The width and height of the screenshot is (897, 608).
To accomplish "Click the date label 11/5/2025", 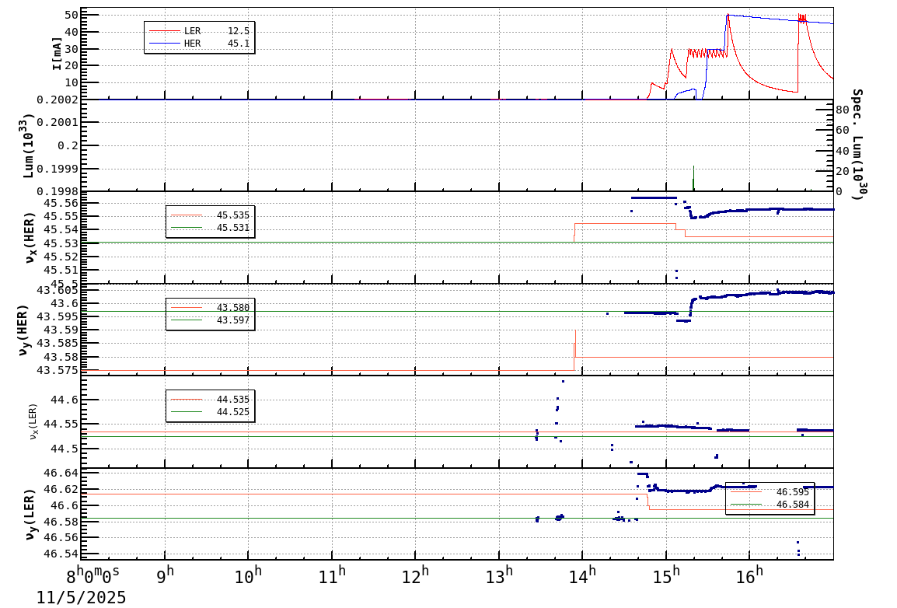I will (x=81, y=598).
